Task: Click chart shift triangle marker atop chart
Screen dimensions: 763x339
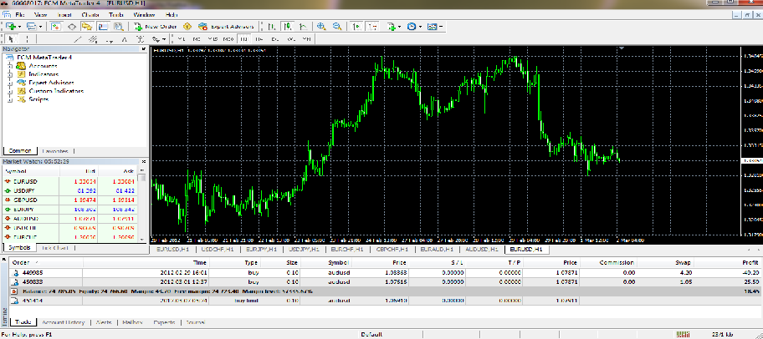Action: coord(622,48)
